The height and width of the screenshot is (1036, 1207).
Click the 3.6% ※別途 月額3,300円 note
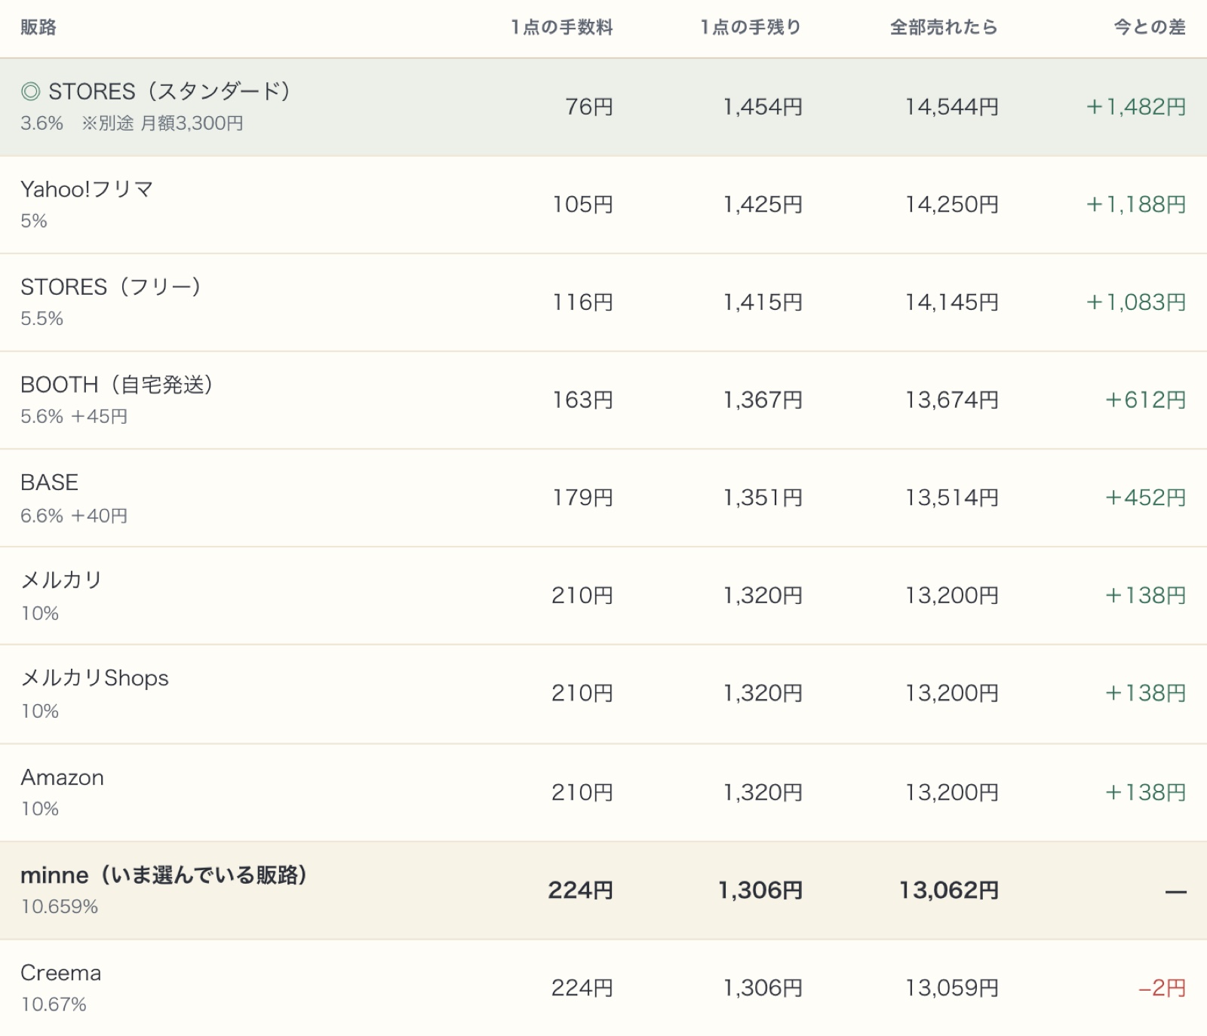point(132,123)
